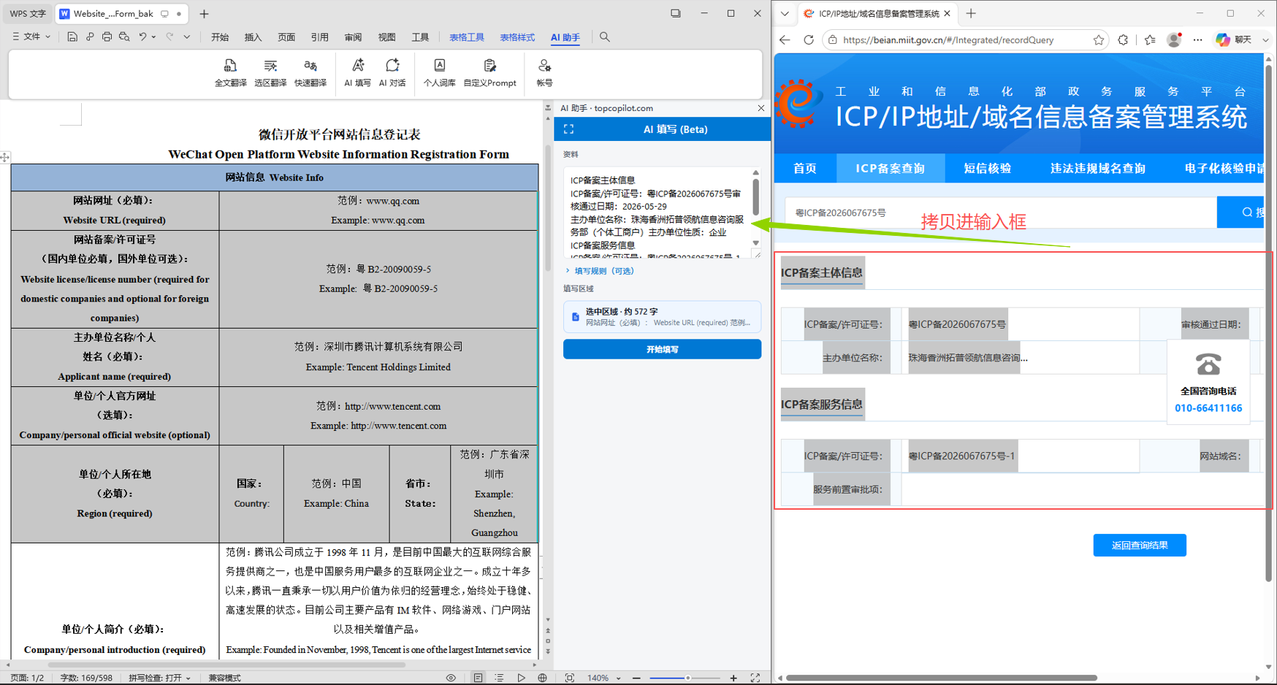Open 拼写检查 dropdown in status bar

(160, 678)
